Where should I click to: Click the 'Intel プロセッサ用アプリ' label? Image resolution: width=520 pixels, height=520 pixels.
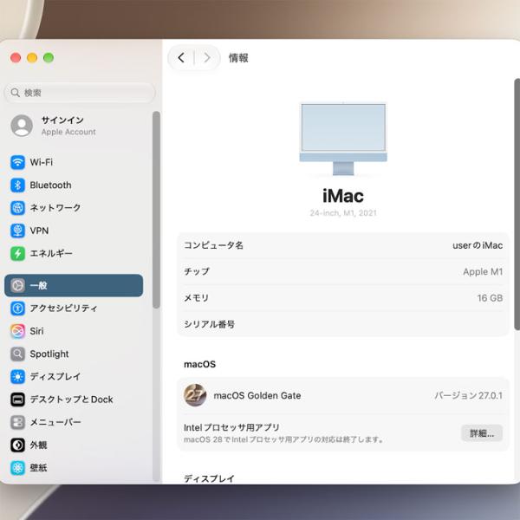tap(231, 427)
